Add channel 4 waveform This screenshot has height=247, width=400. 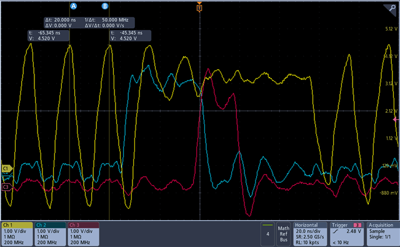click(x=267, y=234)
